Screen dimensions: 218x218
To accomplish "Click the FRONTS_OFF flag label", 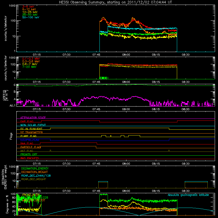I will click(x=29, y=154).
